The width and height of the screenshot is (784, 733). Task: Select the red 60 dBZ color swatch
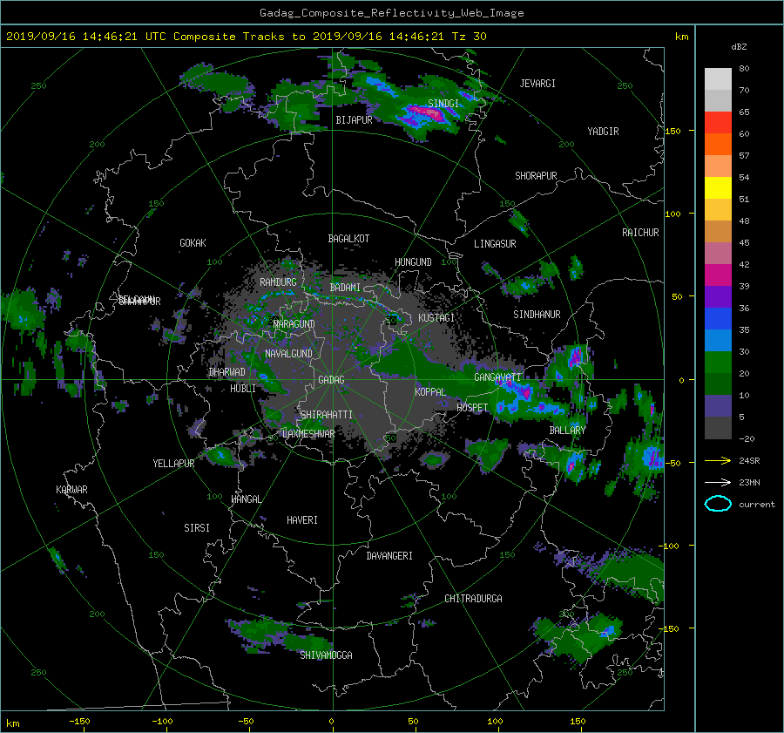718,123
